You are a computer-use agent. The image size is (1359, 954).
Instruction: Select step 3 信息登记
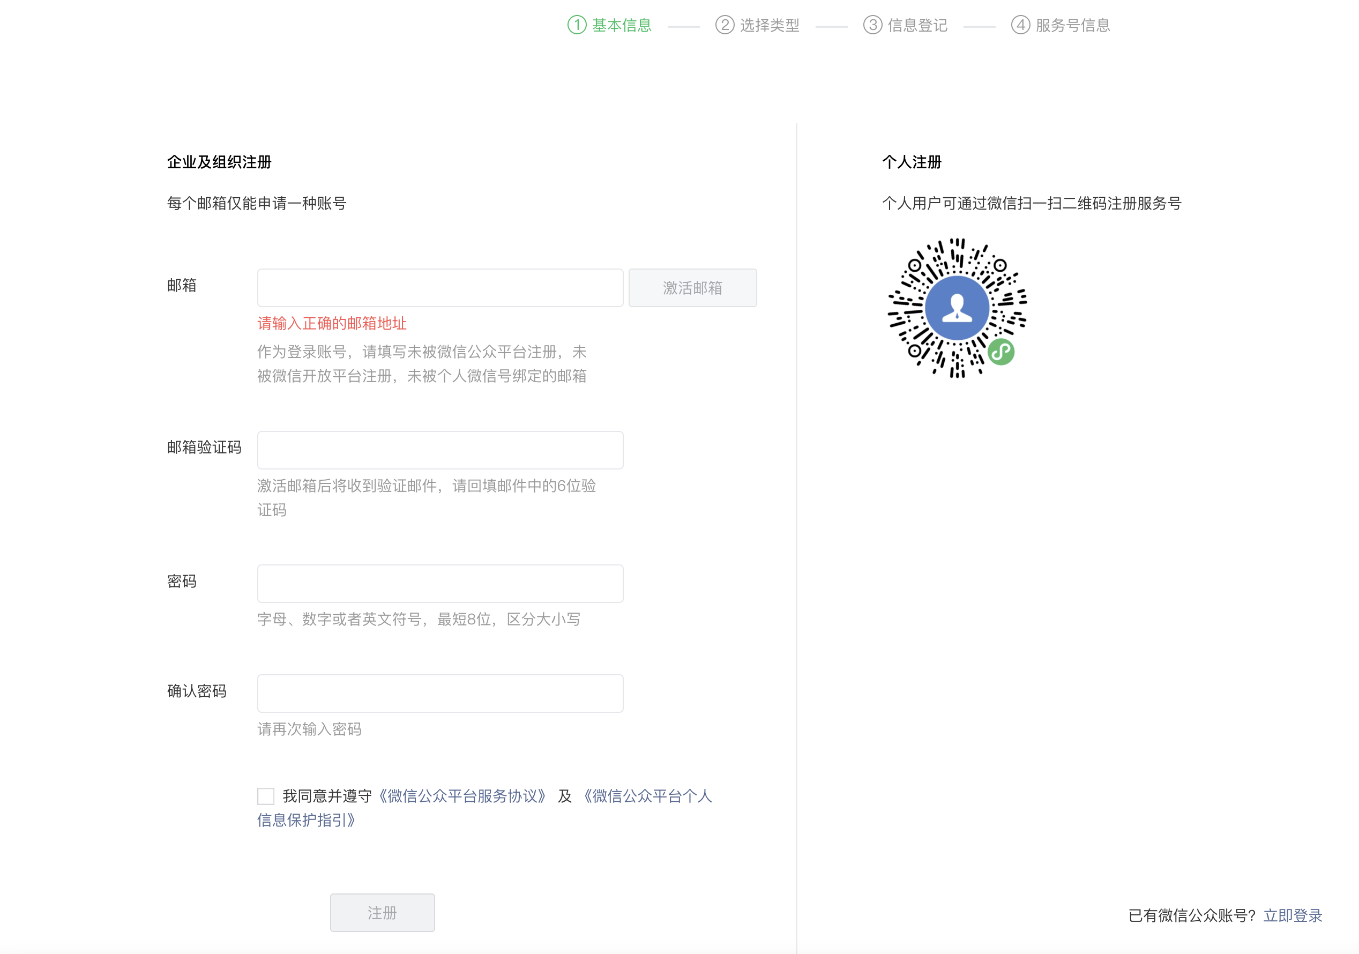pyautogui.click(x=906, y=25)
